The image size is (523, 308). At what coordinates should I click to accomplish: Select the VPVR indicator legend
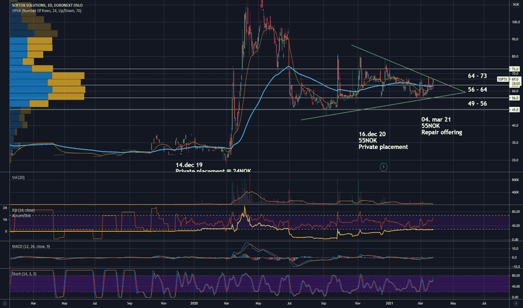47,11
